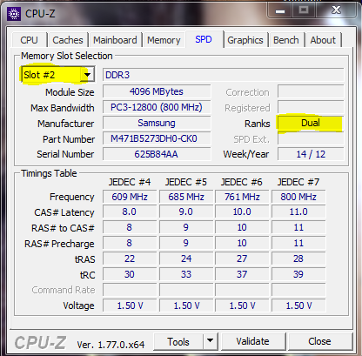Switch to the CPU tab
Viewport: 362px width, 356px height.
pos(29,40)
